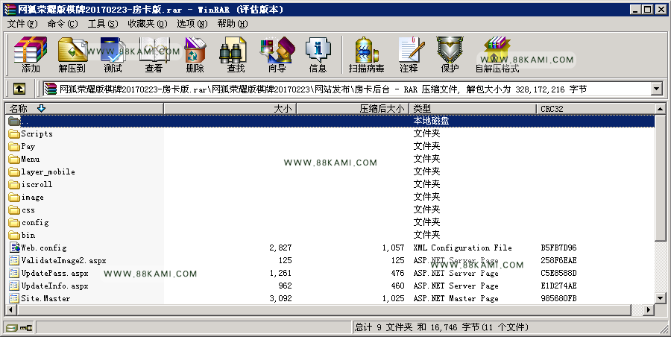Click 'ASP.NET Master Page' type cell

click(456, 298)
